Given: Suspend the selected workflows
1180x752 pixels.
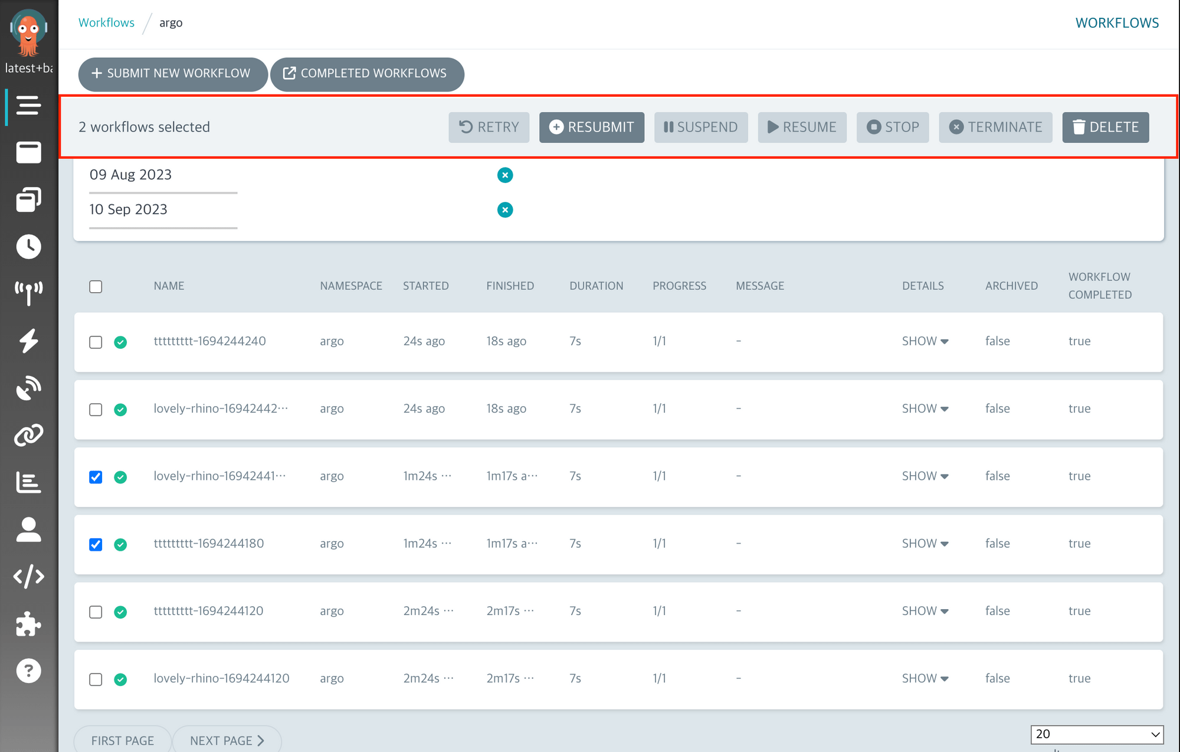Looking at the screenshot, I should coord(701,127).
